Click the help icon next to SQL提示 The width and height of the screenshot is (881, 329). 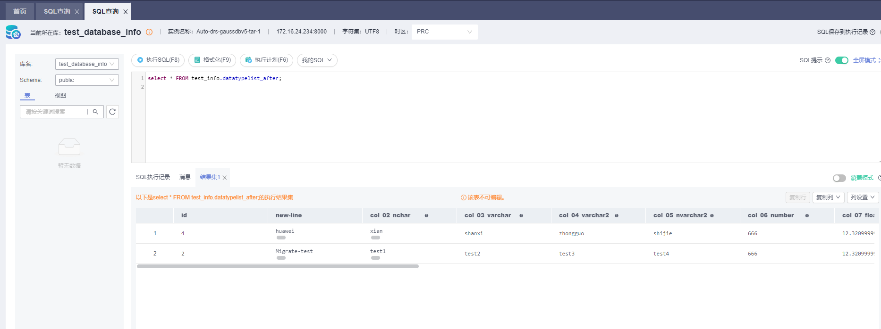coord(828,60)
